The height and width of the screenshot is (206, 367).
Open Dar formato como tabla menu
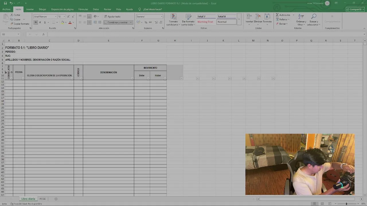(x=188, y=20)
